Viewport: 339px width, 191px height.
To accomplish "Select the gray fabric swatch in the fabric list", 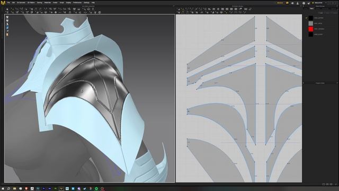I will [311, 23].
